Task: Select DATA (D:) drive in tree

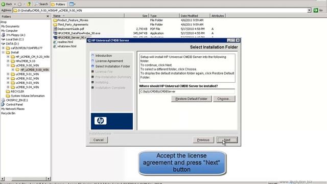Action: [12, 44]
